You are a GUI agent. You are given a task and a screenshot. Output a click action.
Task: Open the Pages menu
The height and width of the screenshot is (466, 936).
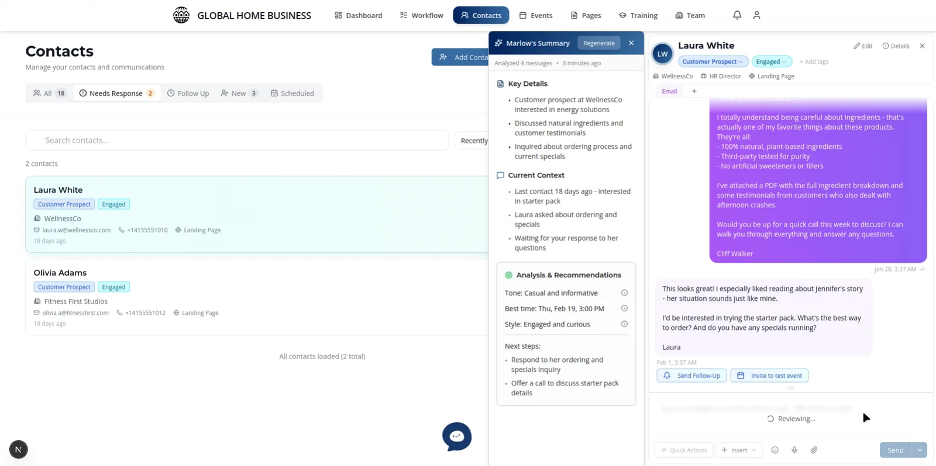coord(586,15)
